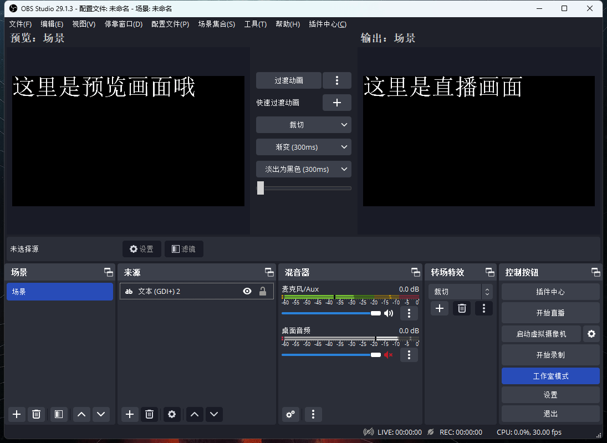Viewport: 607px width, 443px height.
Task: Open 桌面音频 options three-dot menu
Action: [x=409, y=355]
